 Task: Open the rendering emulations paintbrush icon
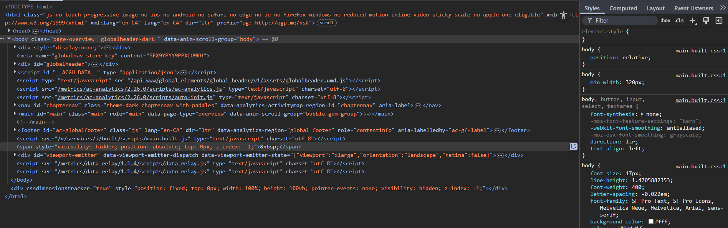[706, 21]
